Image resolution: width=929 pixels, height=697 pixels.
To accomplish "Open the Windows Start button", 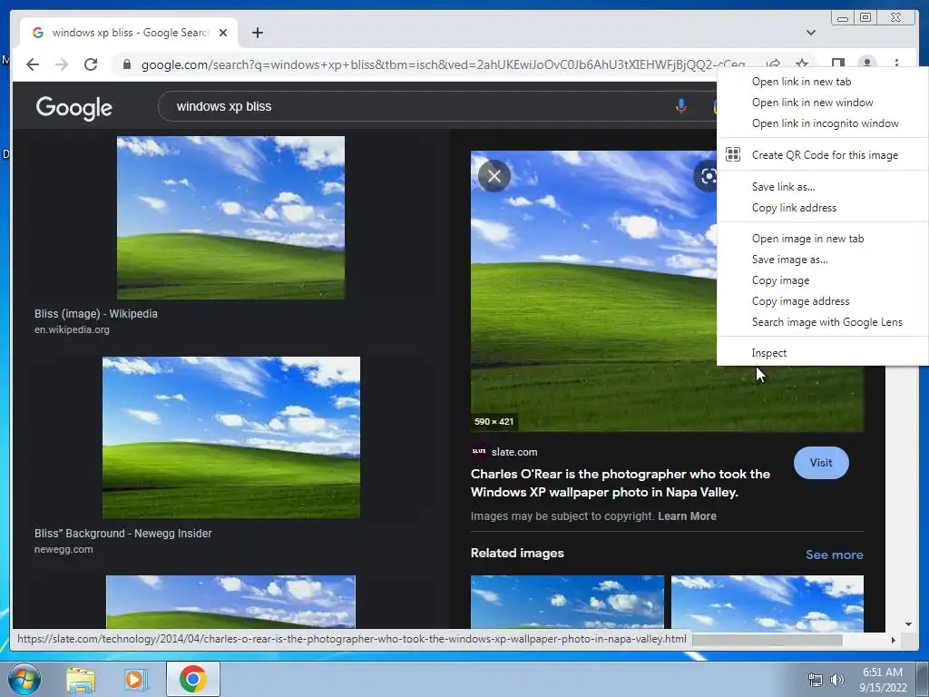I will click(24, 679).
